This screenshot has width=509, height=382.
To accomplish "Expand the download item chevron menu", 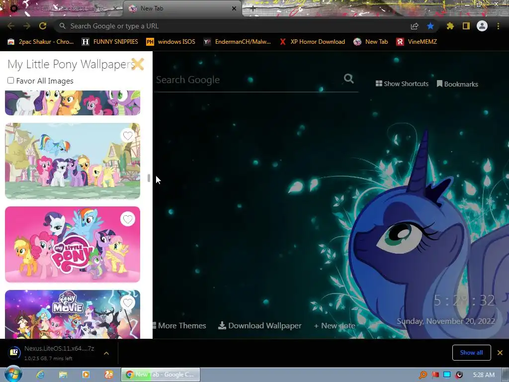I will coord(106,353).
